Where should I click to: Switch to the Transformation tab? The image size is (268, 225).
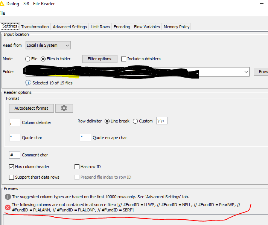click(35, 27)
